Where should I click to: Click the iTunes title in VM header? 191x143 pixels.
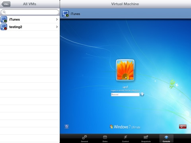click(x=75, y=14)
